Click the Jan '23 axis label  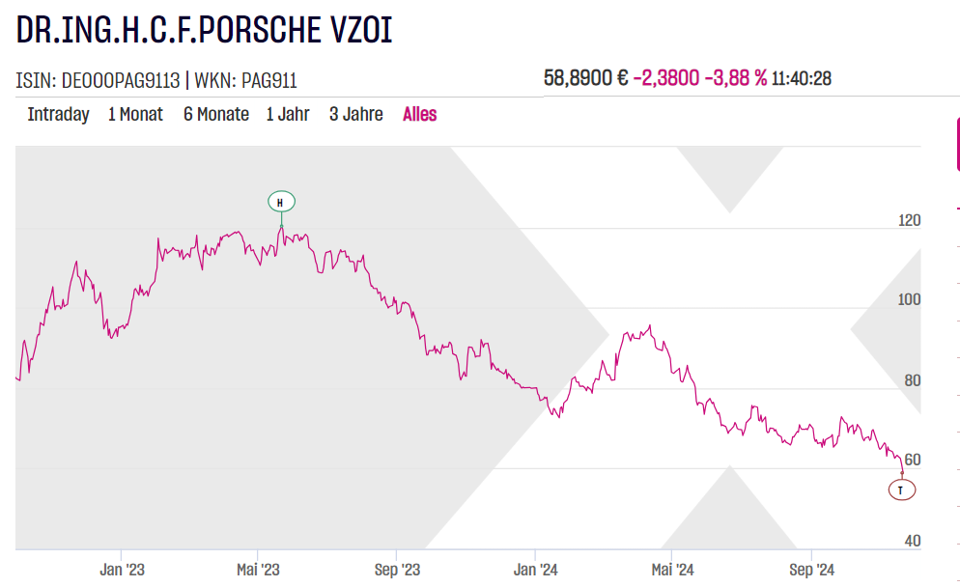123,570
